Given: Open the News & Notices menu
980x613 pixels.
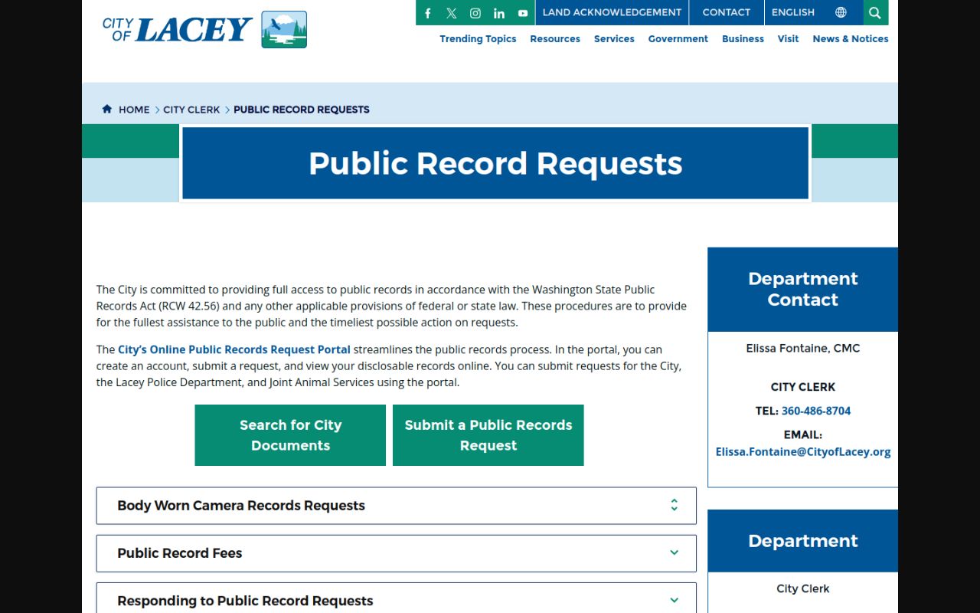Looking at the screenshot, I should coord(851,39).
